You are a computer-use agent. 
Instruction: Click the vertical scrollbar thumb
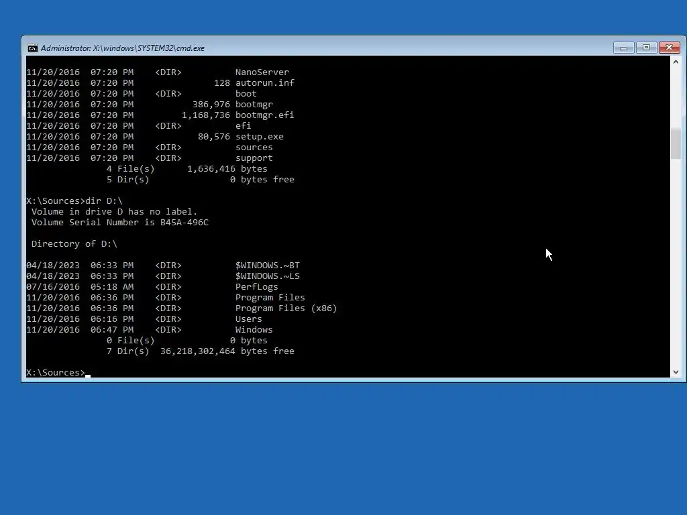[676, 144]
